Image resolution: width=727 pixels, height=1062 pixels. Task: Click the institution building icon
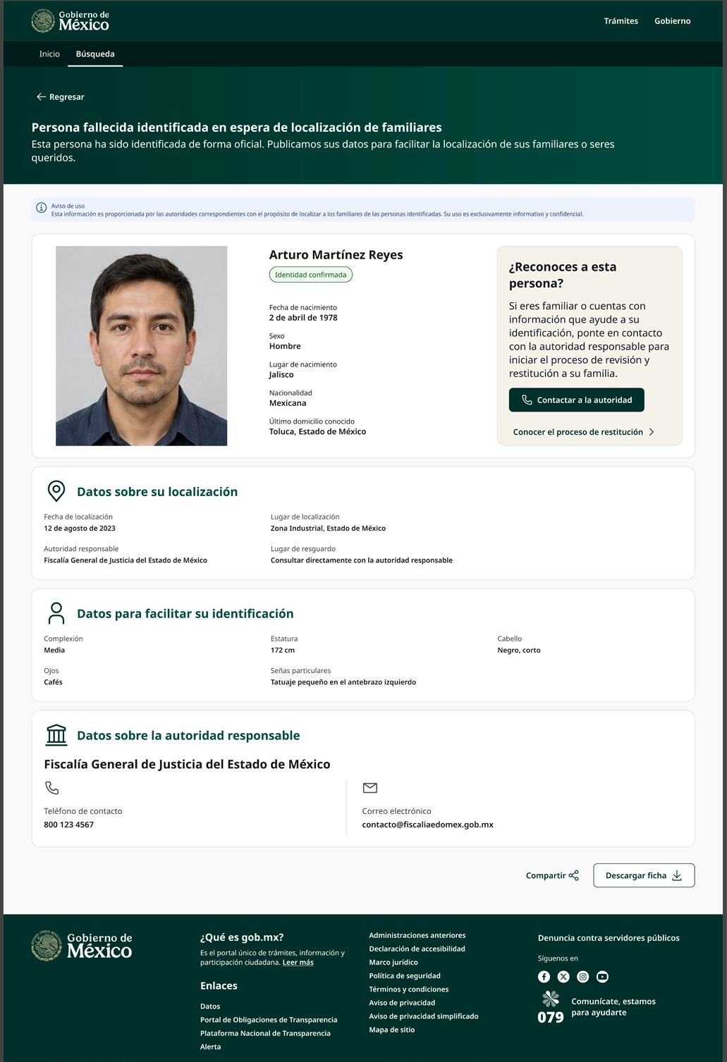coord(56,735)
